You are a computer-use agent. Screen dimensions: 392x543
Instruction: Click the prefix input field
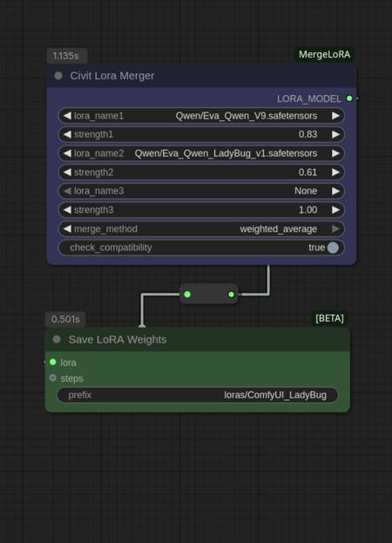pyautogui.click(x=197, y=395)
